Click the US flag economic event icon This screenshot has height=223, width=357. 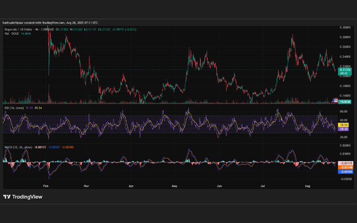point(336,100)
